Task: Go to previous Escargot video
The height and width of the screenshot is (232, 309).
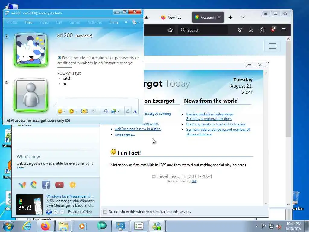Action: tap(56, 212)
